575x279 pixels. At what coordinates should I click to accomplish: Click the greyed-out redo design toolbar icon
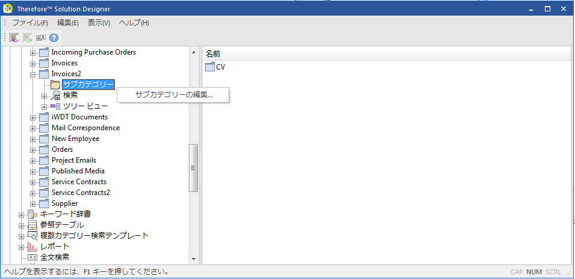27,37
